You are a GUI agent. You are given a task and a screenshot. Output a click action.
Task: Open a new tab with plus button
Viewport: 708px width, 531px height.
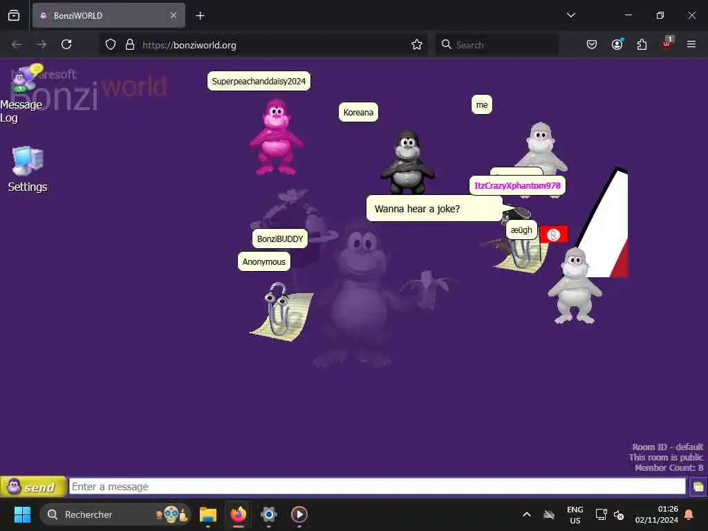click(200, 16)
